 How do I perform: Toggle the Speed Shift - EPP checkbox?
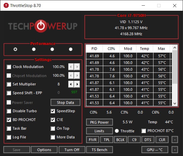(x=9, y=93)
